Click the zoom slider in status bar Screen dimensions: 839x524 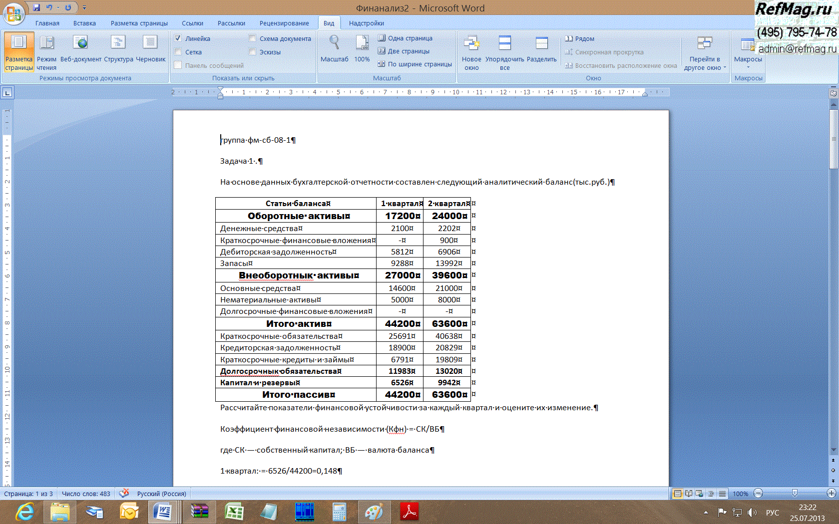click(x=795, y=494)
